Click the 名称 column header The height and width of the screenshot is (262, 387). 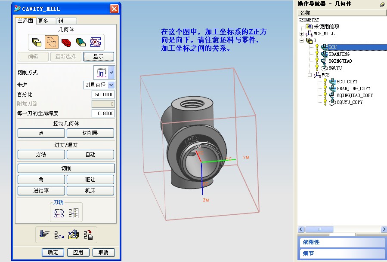pyautogui.click(x=342, y=13)
